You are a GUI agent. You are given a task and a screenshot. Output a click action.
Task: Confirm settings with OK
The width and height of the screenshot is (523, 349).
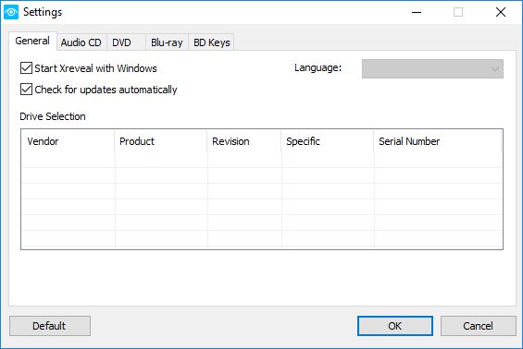[395, 326]
